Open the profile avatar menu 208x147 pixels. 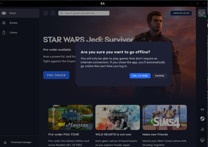click(202, 13)
